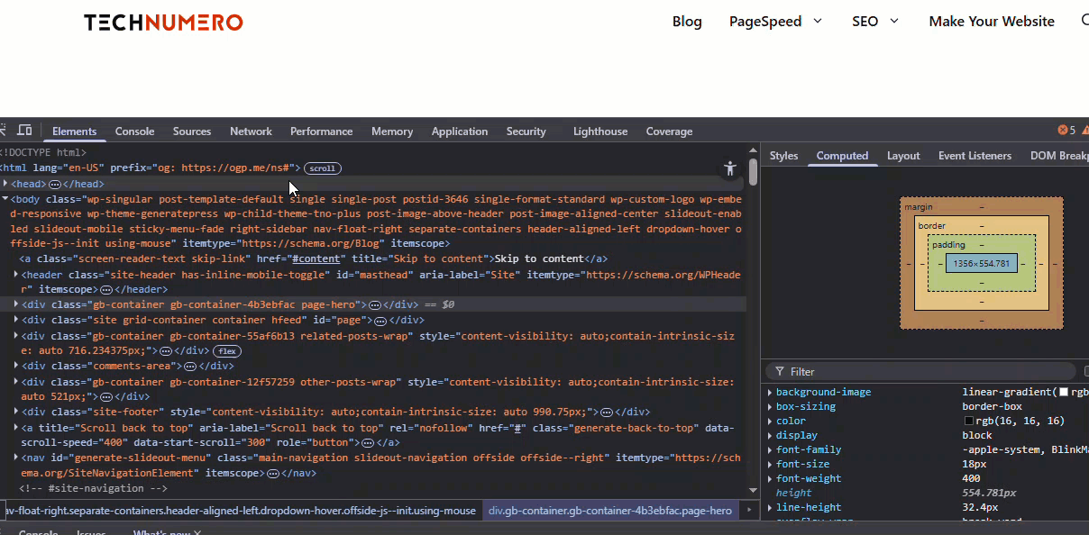1089x535 pixels.
Task: Expand the comments-area div node
Action: tap(16, 366)
